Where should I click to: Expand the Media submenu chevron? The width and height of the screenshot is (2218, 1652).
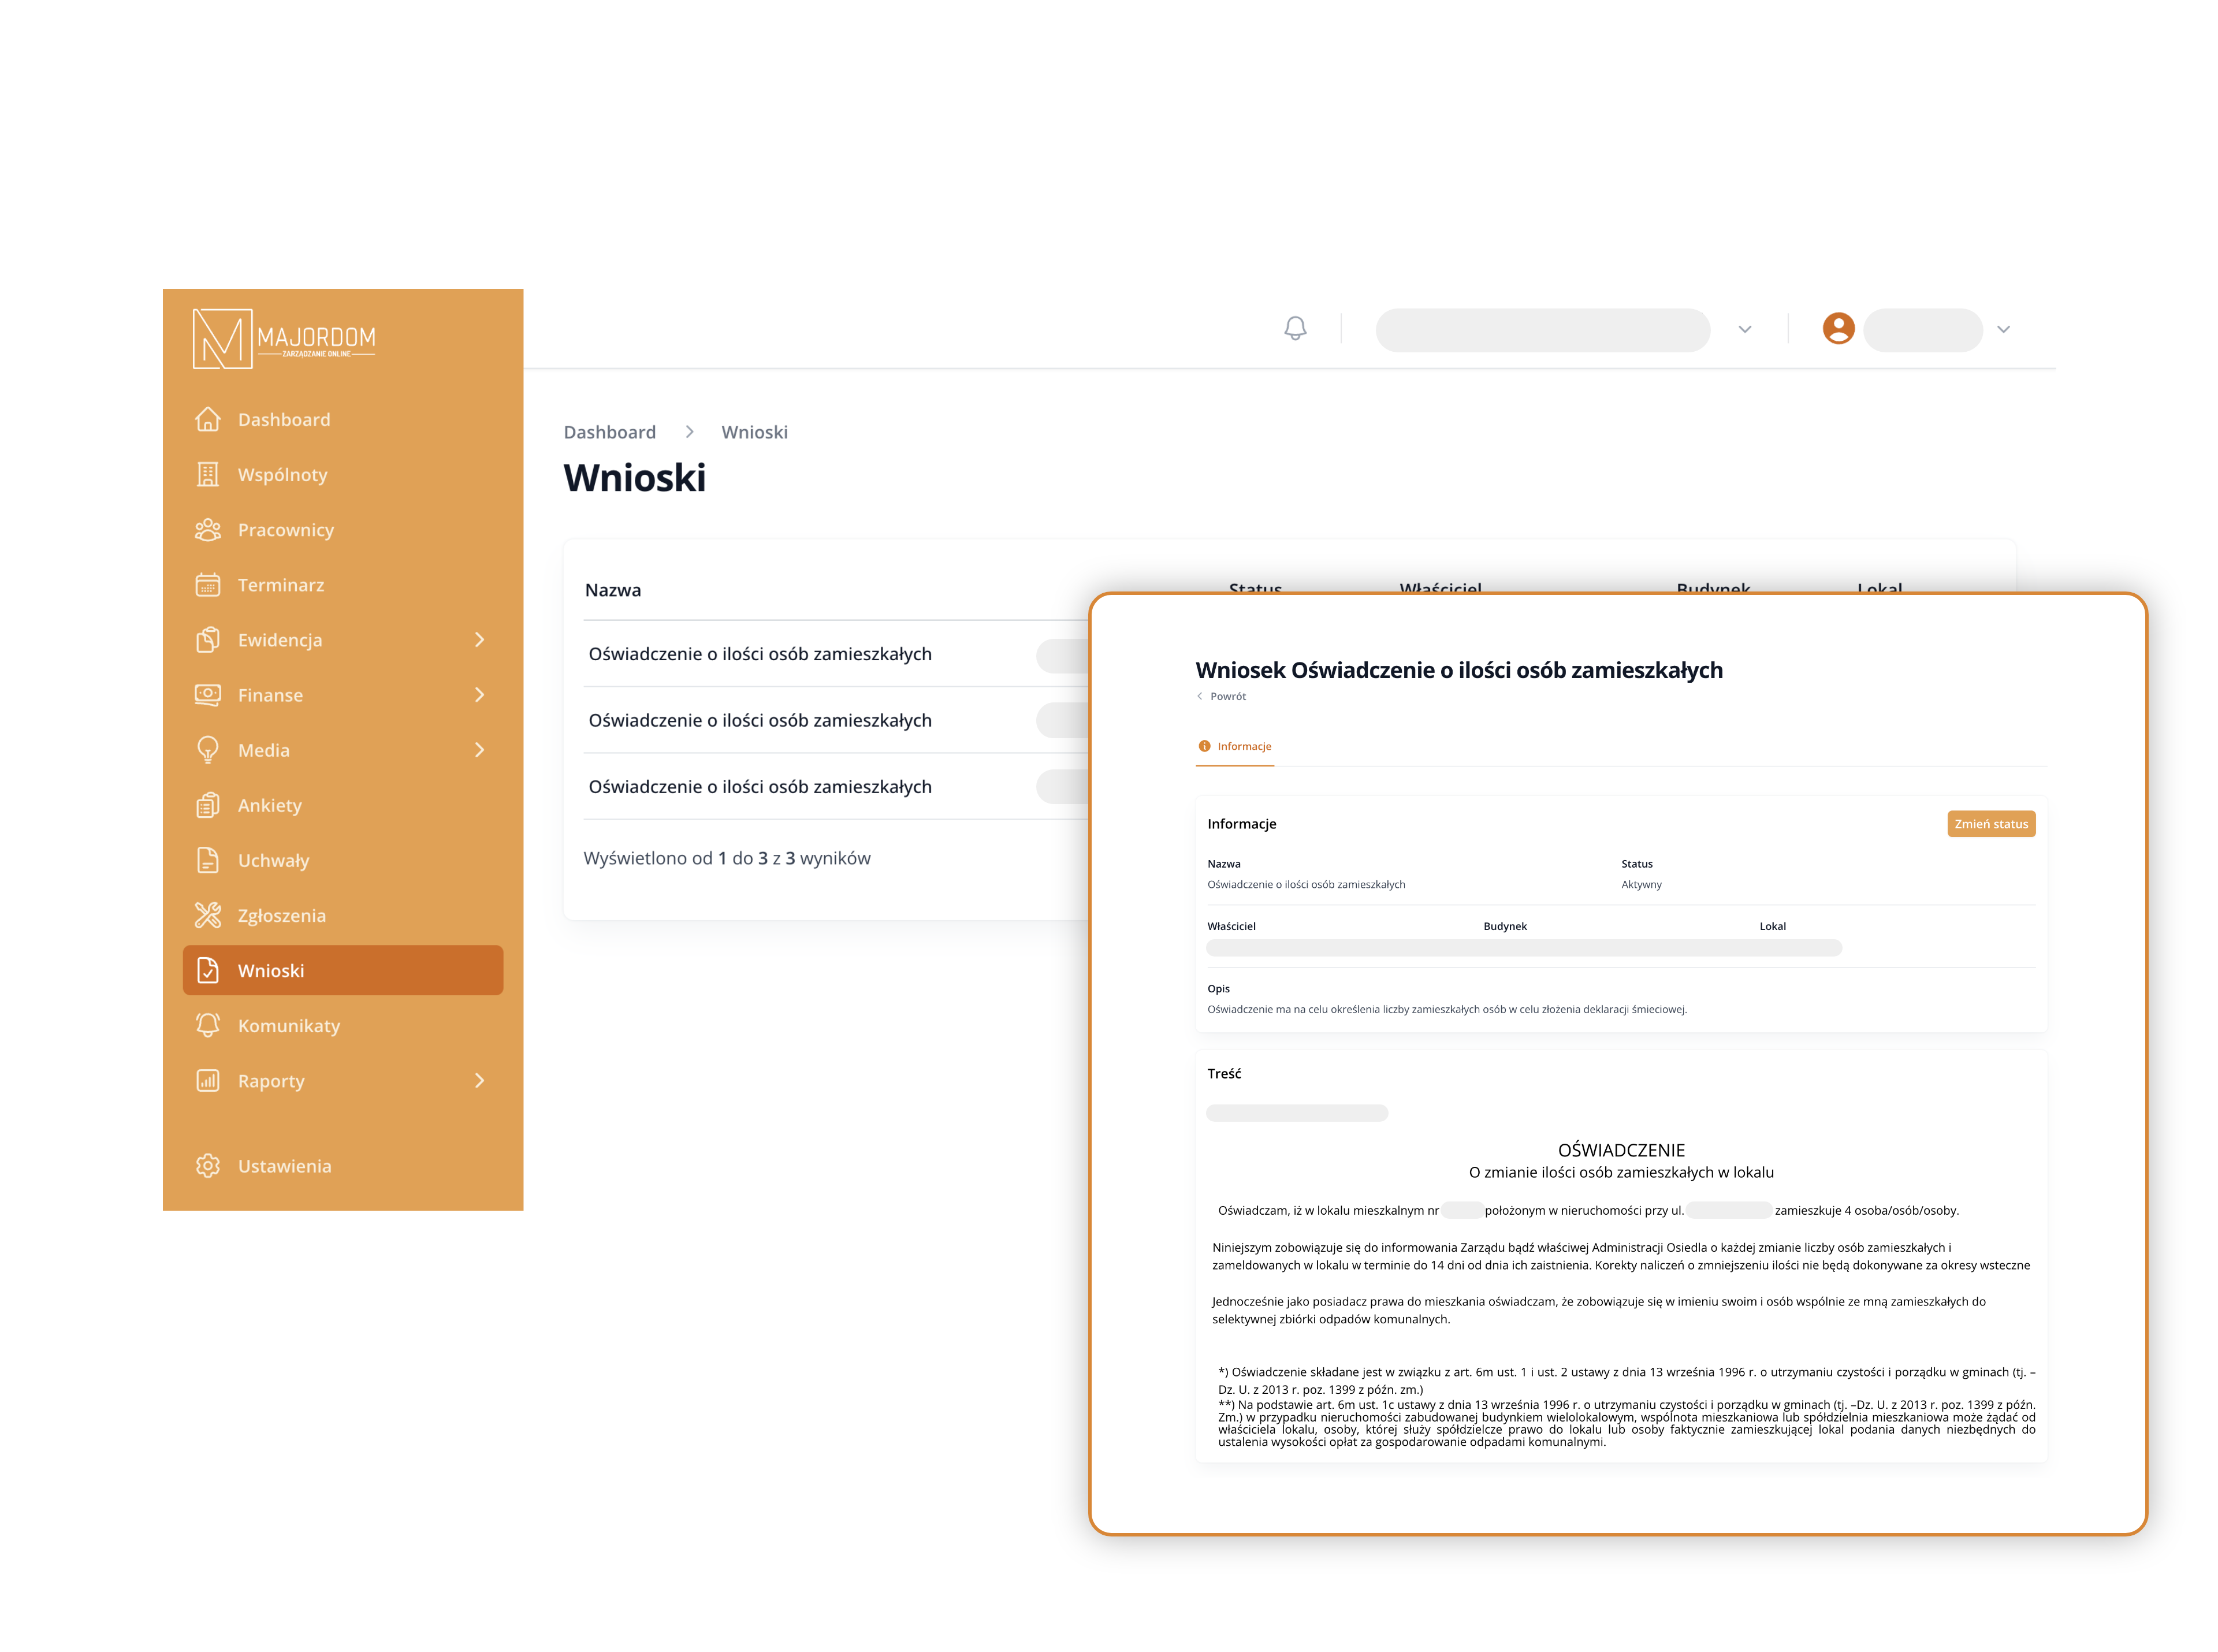click(x=480, y=749)
